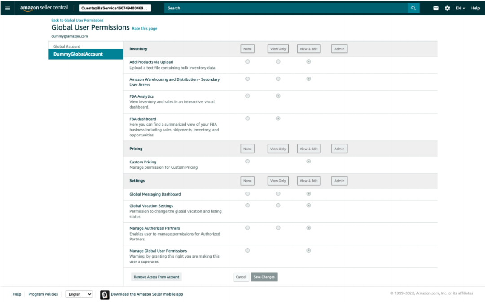Image resolution: width=485 pixels, height=306 pixels.
Task: Open the English language selector in footer
Action: (x=79, y=294)
